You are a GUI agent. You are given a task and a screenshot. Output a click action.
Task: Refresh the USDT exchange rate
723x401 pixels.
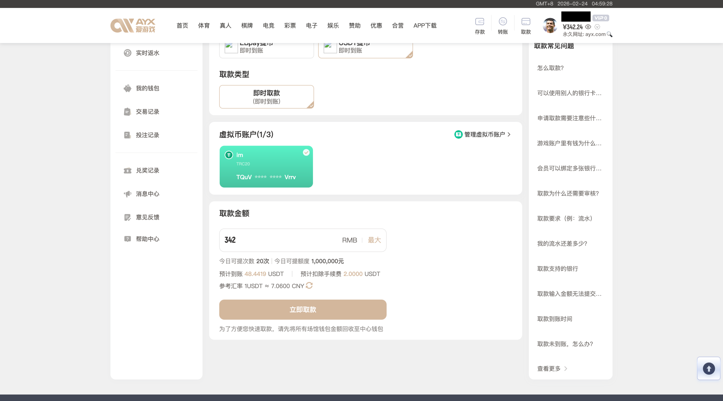tap(309, 286)
